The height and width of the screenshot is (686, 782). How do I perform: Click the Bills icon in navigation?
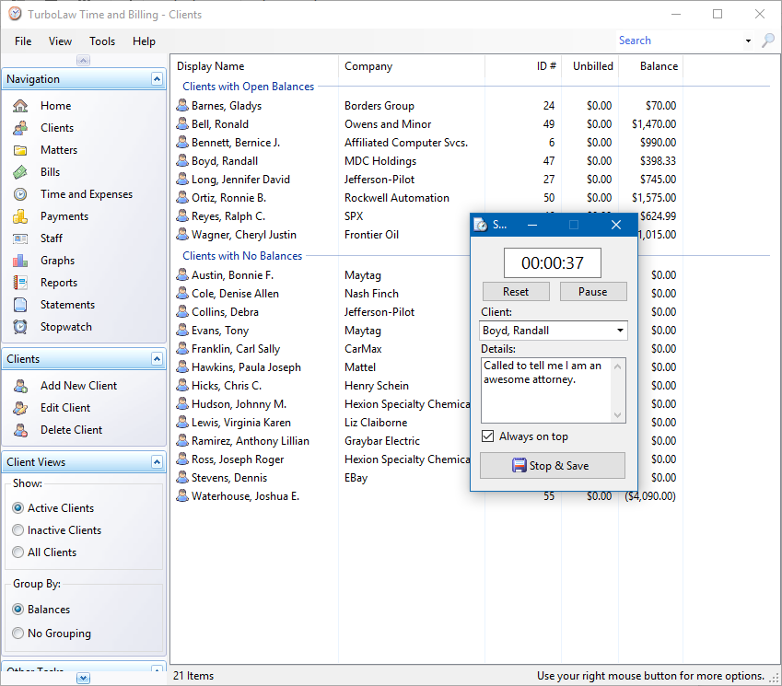point(20,172)
